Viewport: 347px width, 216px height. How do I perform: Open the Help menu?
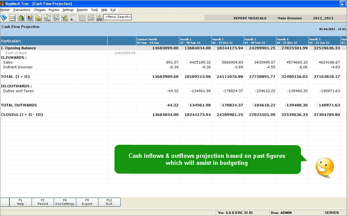point(104,10)
